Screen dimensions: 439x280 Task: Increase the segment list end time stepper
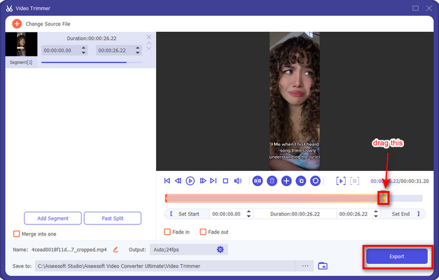point(138,48)
